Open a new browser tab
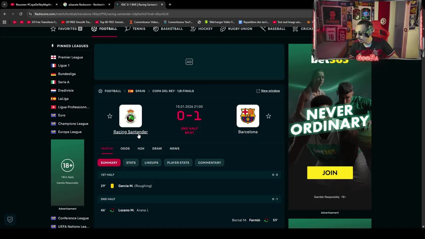Viewport: 425px width, 239px height. [x=170, y=5]
